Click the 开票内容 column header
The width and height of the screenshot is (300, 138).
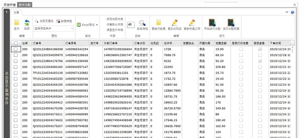[x=206, y=43]
